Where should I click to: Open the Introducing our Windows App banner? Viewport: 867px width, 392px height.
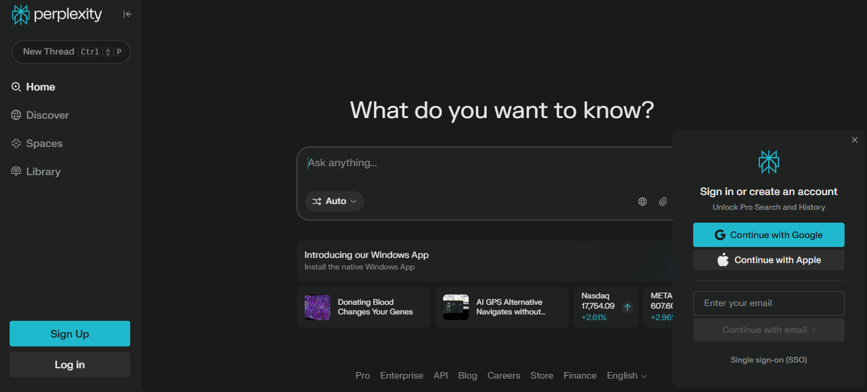(485, 260)
